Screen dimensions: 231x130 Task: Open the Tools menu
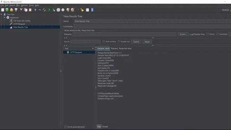pos(31,5)
